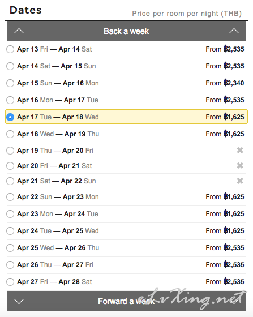Select Apr 22 Sun — Apr 23 Mon radio
Viewport: 253px width, 317px height.
[x=10, y=197]
